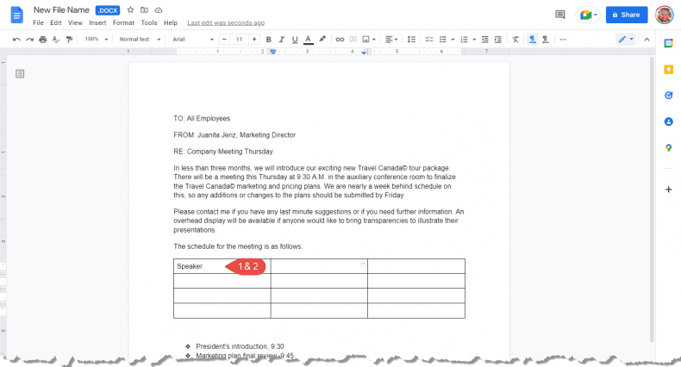Open the comment history icon
Viewport: 681px width, 367px height.
coord(560,15)
